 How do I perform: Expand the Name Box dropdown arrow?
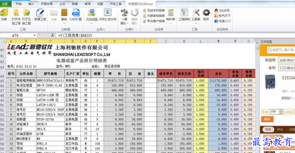34,35
